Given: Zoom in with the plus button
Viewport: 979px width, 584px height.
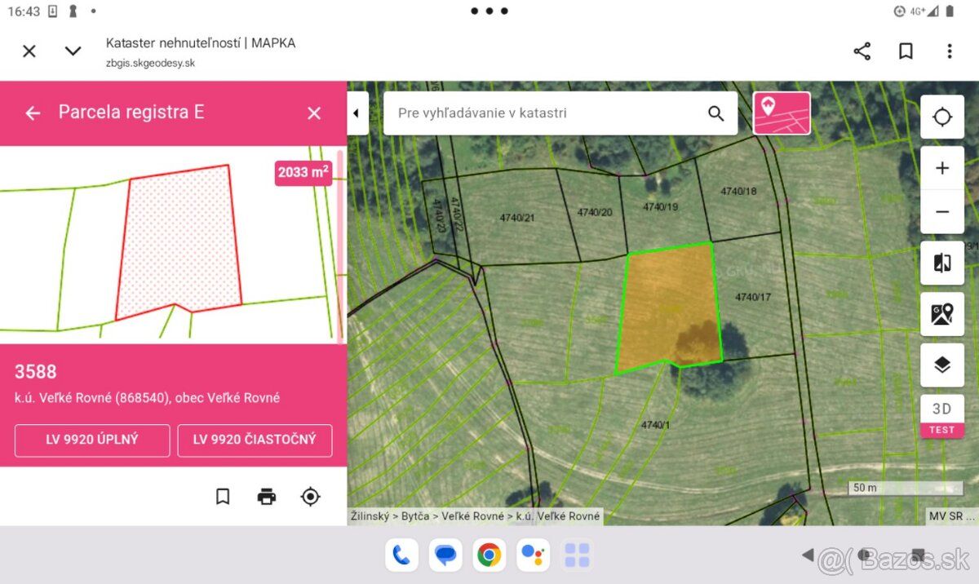Looking at the screenshot, I should coord(942,168).
